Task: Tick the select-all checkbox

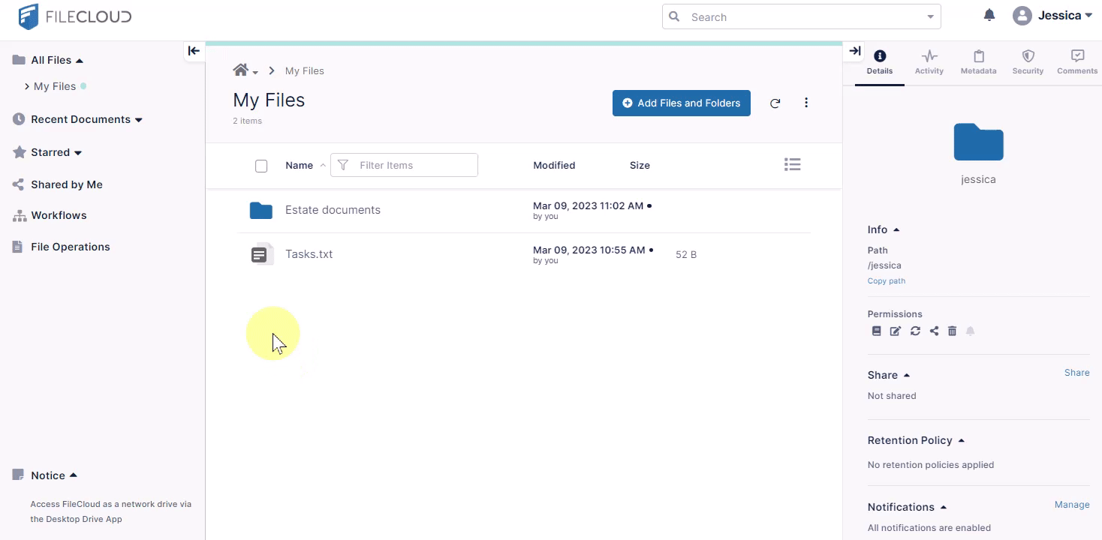Action: [x=261, y=166]
